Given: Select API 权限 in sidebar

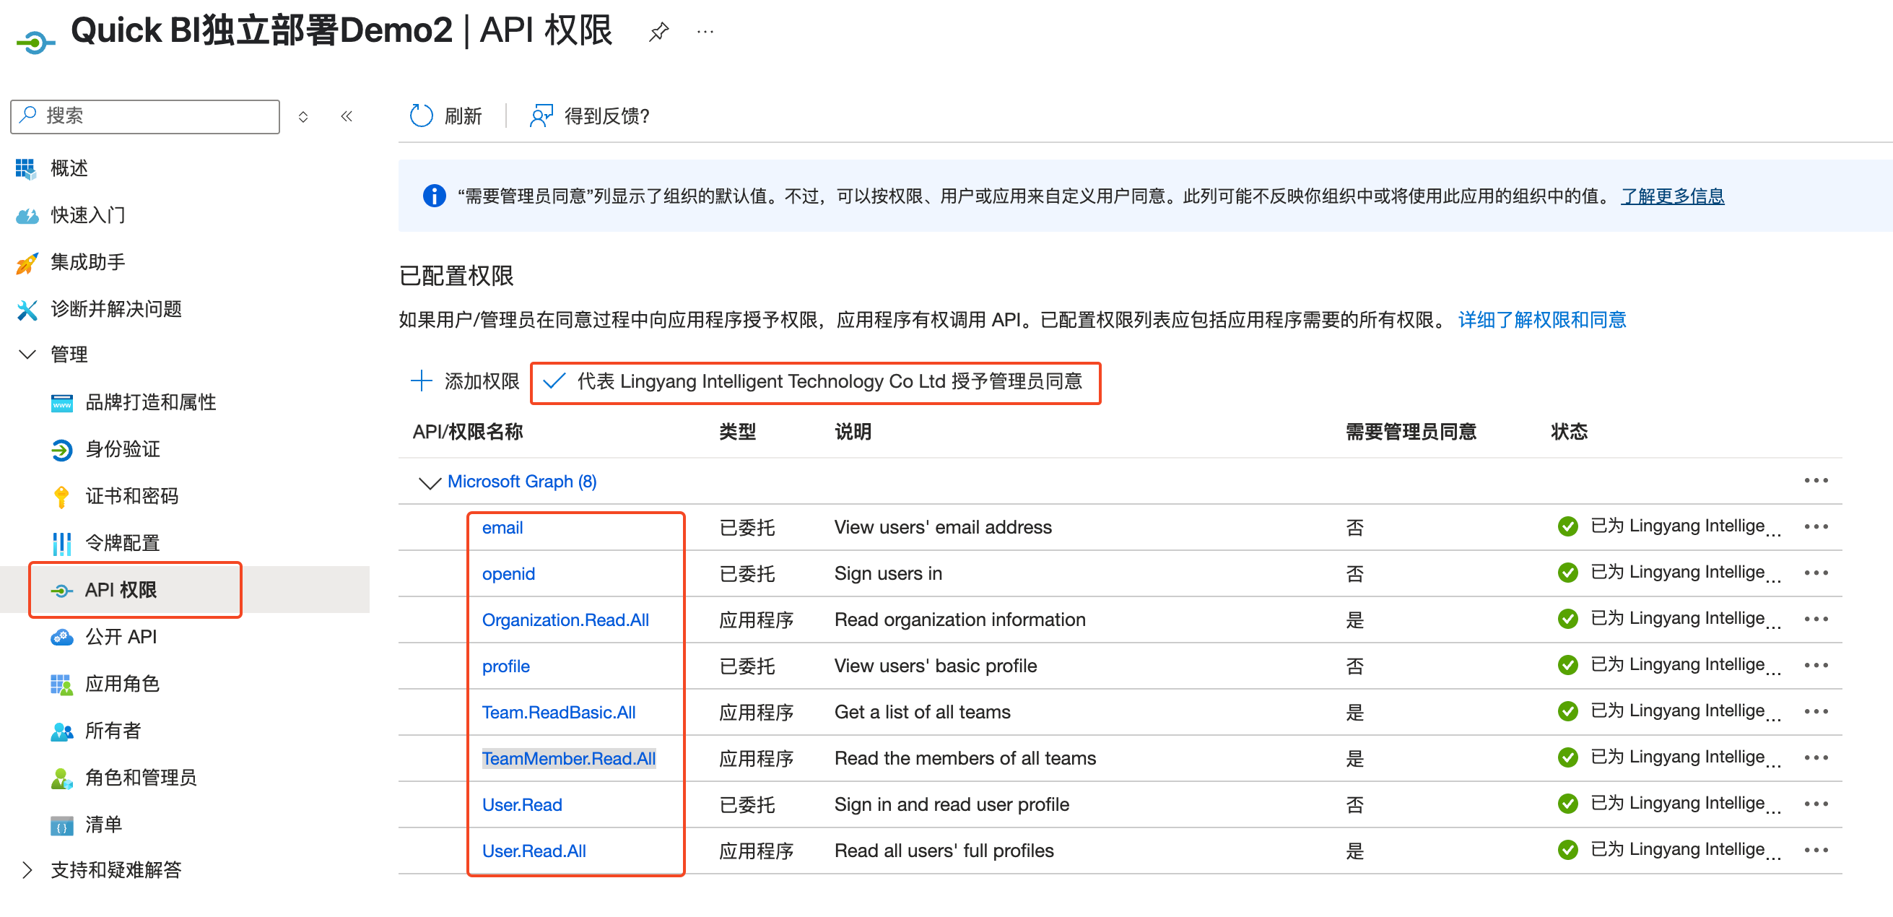Looking at the screenshot, I should pyautogui.click(x=121, y=590).
